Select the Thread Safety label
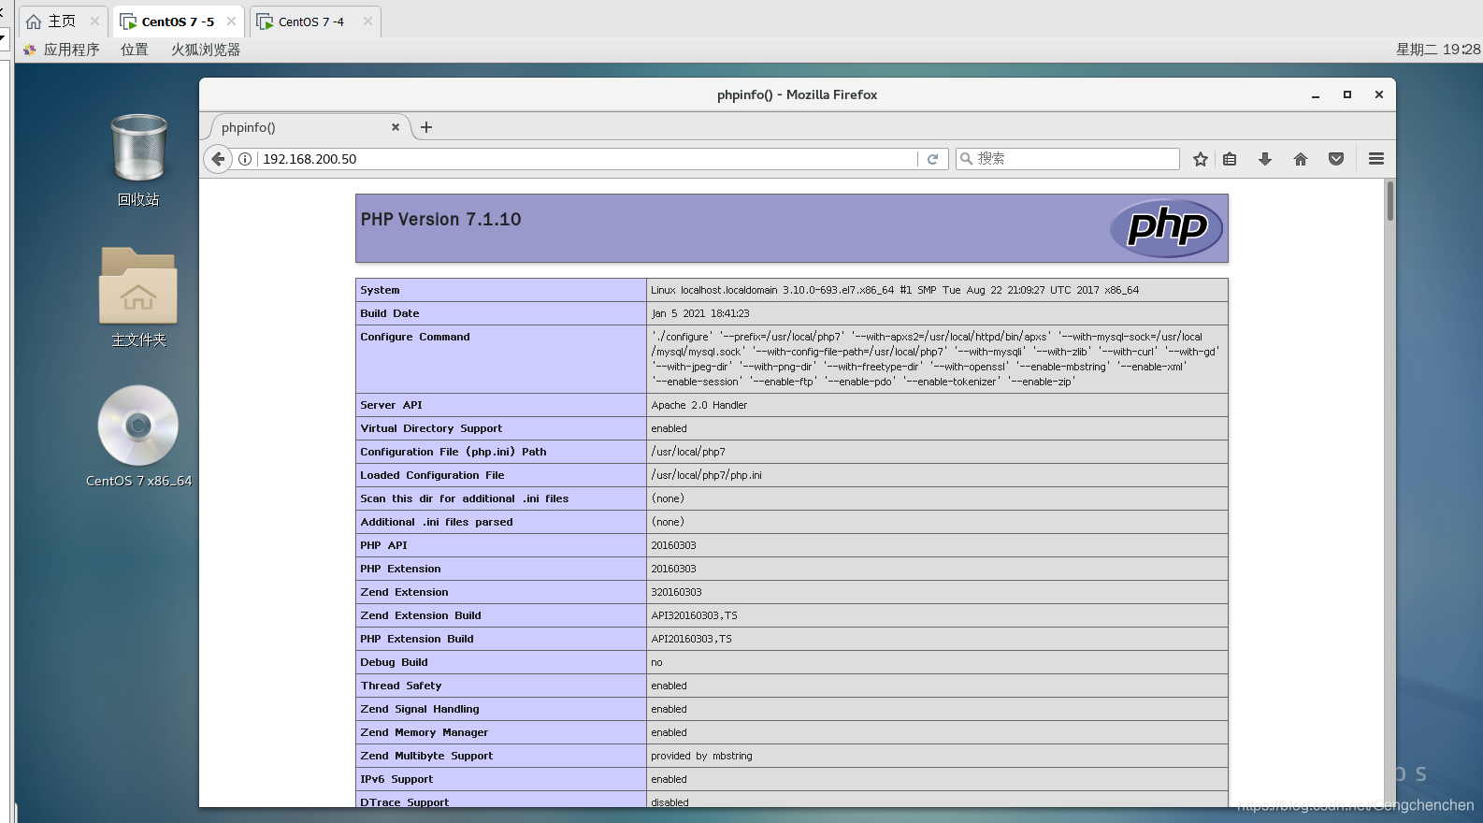 pos(401,686)
